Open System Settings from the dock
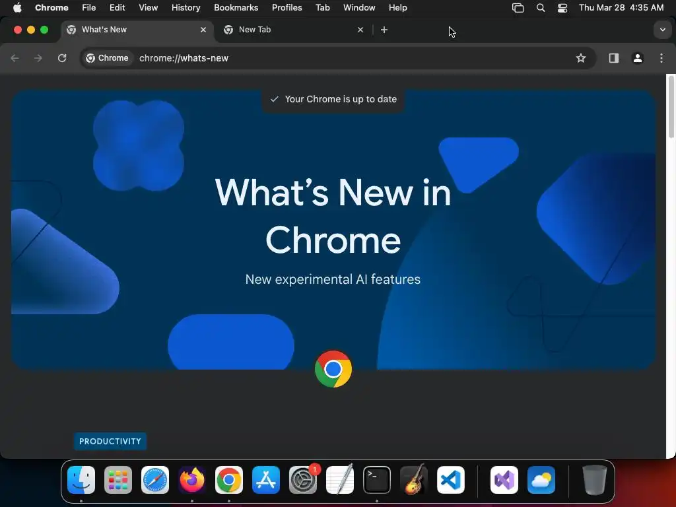This screenshot has width=676, height=507. coord(303,480)
